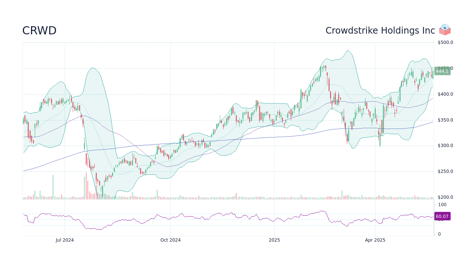The image size is (473, 266).
Task: Click the $350.0 price axis label
Action: point(445,120)
